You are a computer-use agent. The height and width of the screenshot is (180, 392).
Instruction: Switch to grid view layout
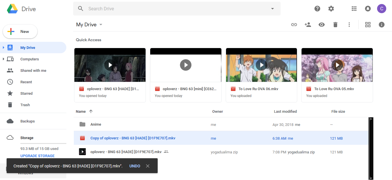pyautogui.click(x=368, y=25)
